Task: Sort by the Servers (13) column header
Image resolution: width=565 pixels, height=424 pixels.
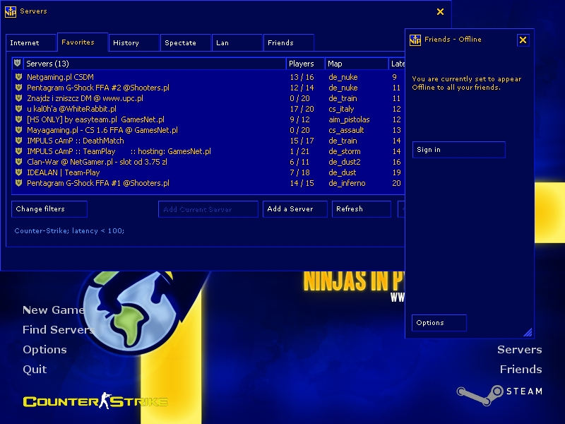Action: [155, 64]
